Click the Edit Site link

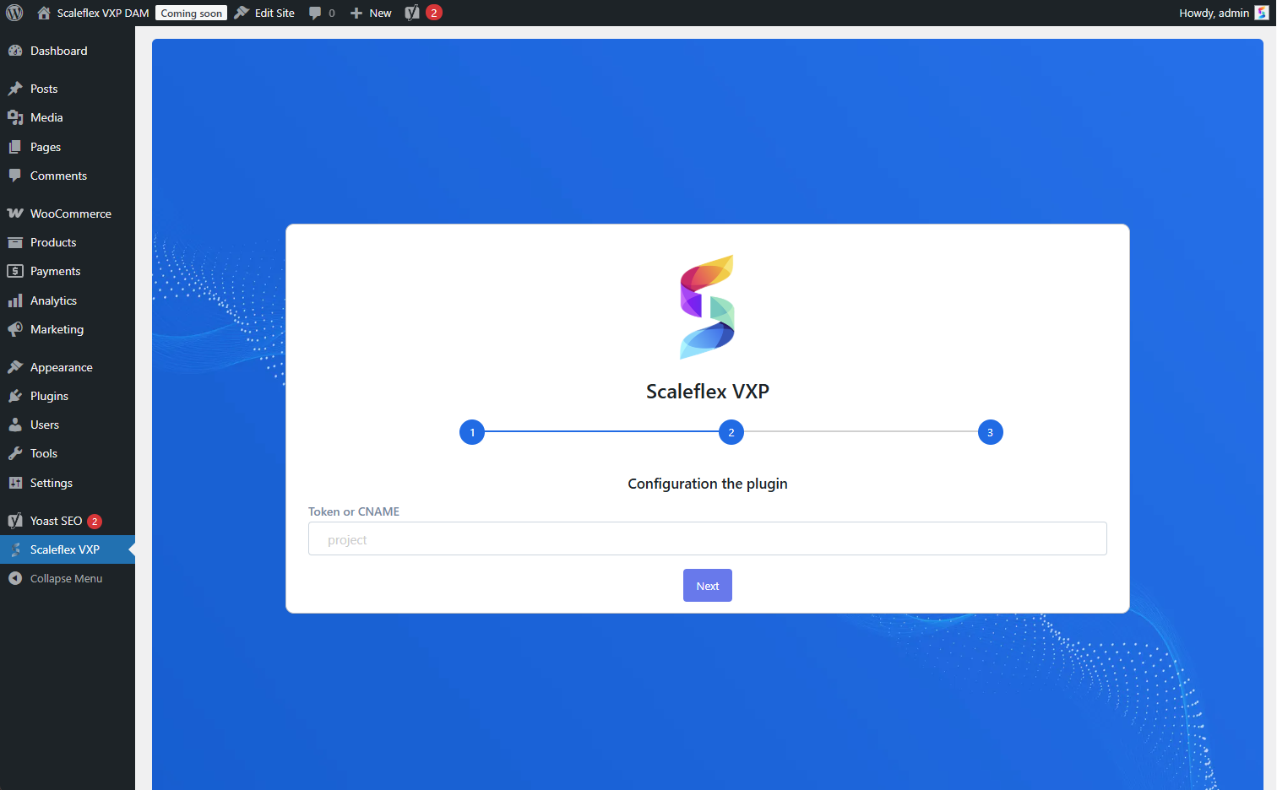(x=274, y=13)
